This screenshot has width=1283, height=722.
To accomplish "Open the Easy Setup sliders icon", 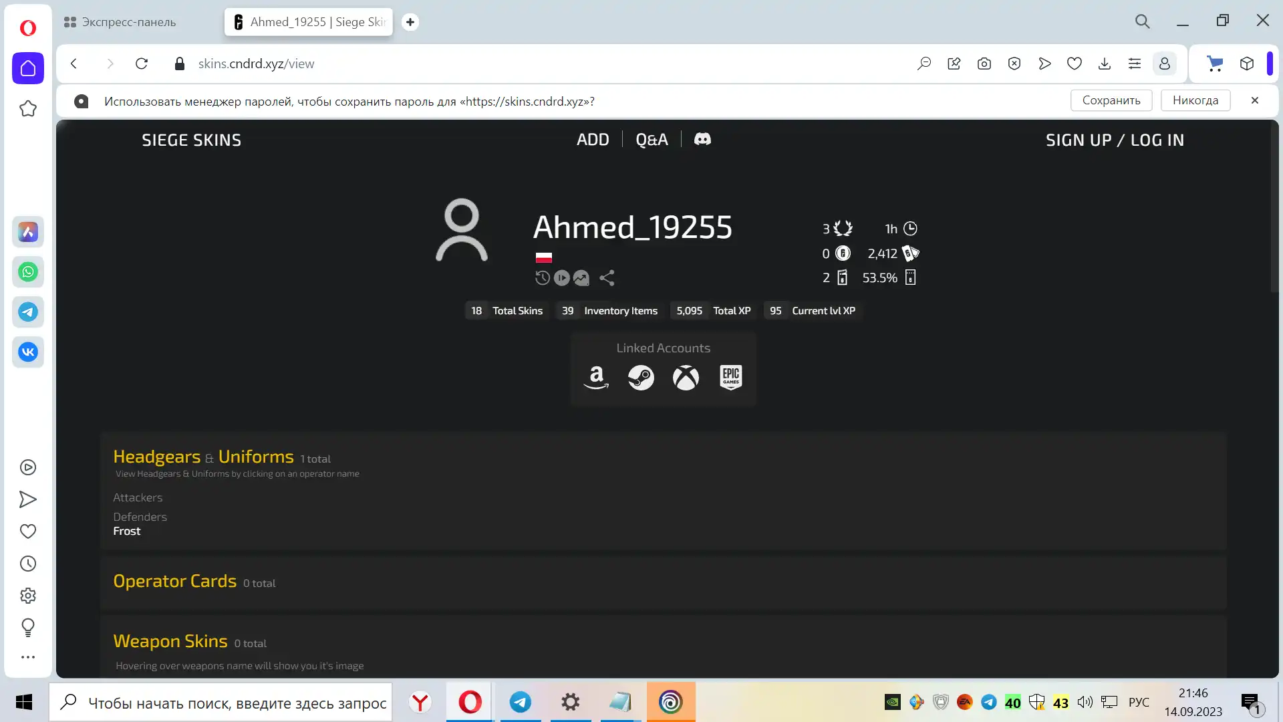I will 1135,64.
